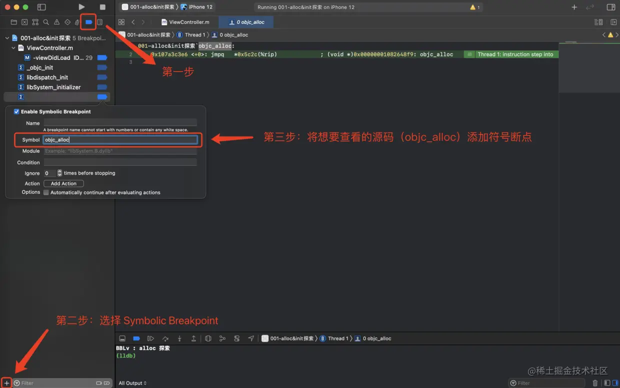Choose the iPhone 12 run destination
Image resolution: width=620 pixels, height=388 pixels.
(x=196, y=7)
